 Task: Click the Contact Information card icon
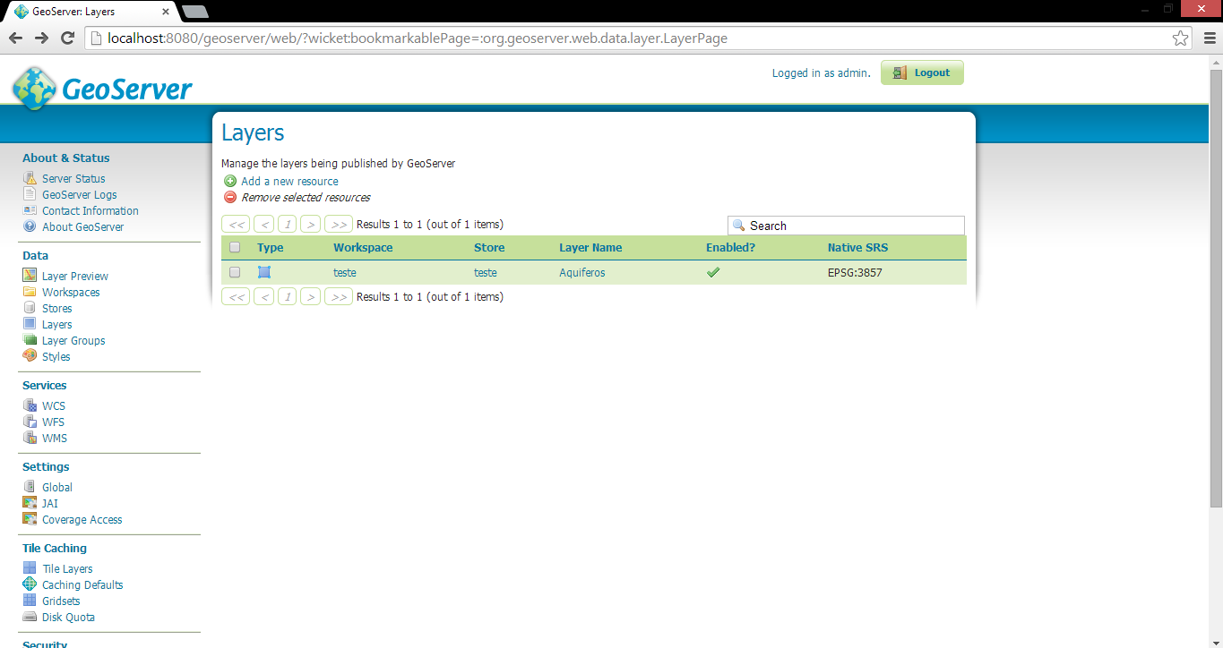click(x=30, y=210)
